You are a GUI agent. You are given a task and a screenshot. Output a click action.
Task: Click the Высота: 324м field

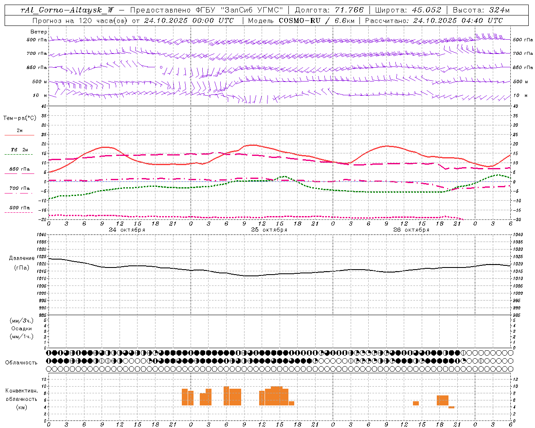tap(481, 10)
